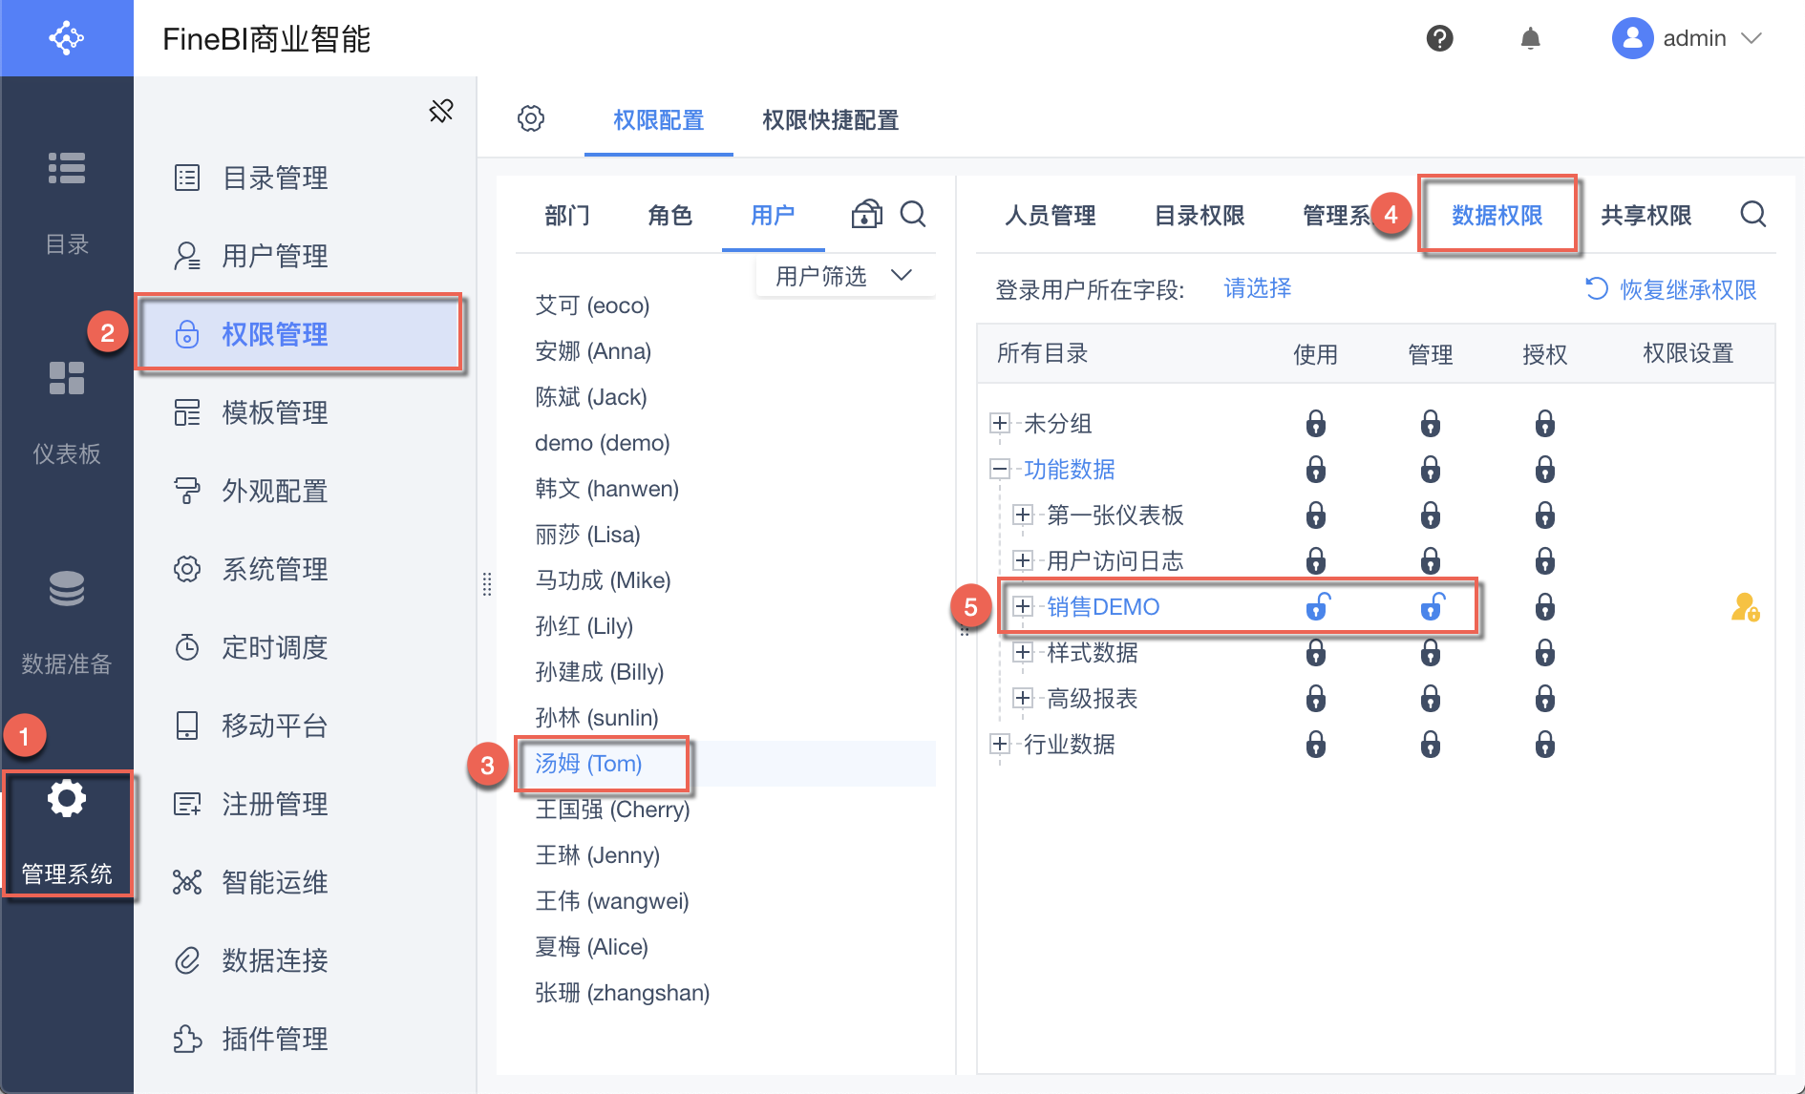This screenshot has height=1094, width=1805.
Task: Click the 目录管理 list icon
Action: point(187,178)
